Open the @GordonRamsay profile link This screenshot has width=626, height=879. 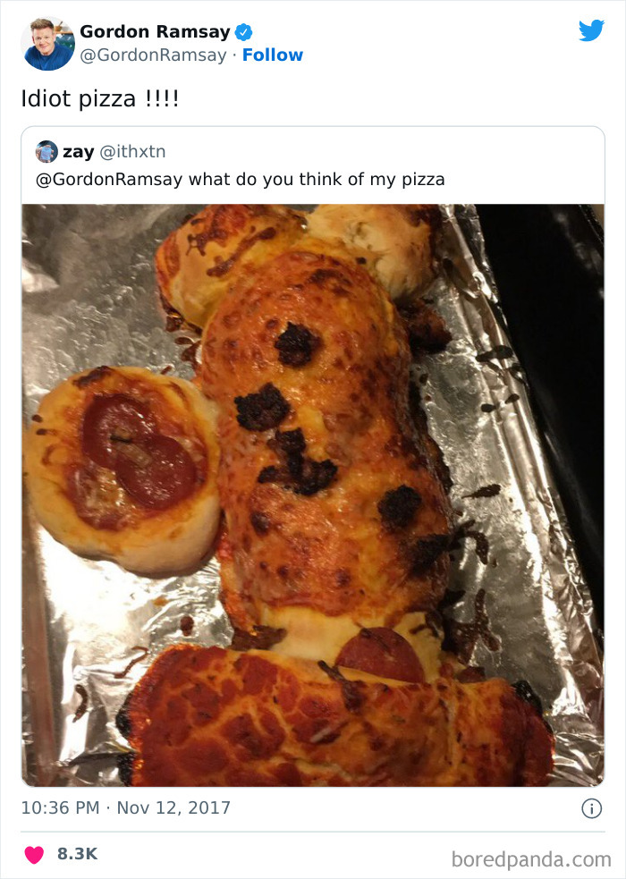click(151, 55)
